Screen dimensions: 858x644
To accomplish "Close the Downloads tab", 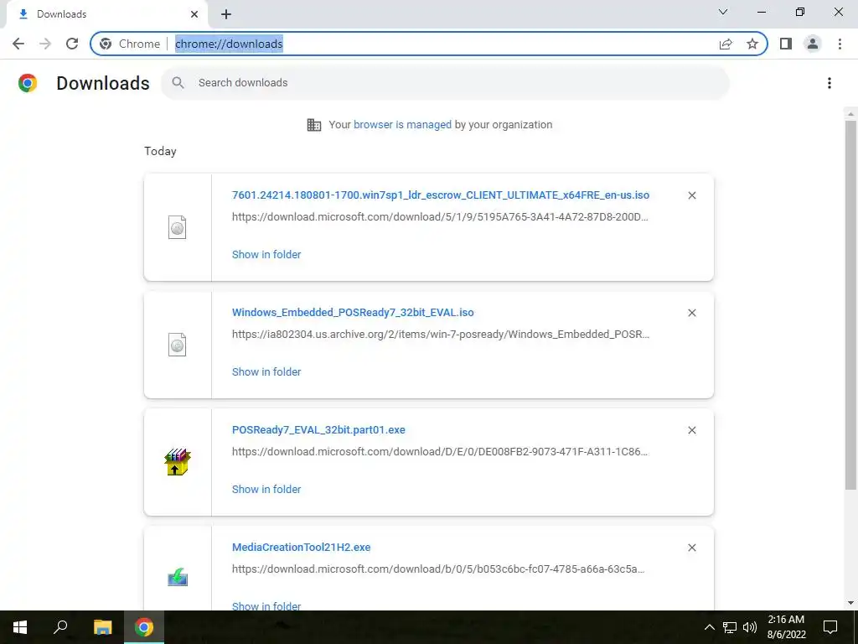I will coord(194,14).
